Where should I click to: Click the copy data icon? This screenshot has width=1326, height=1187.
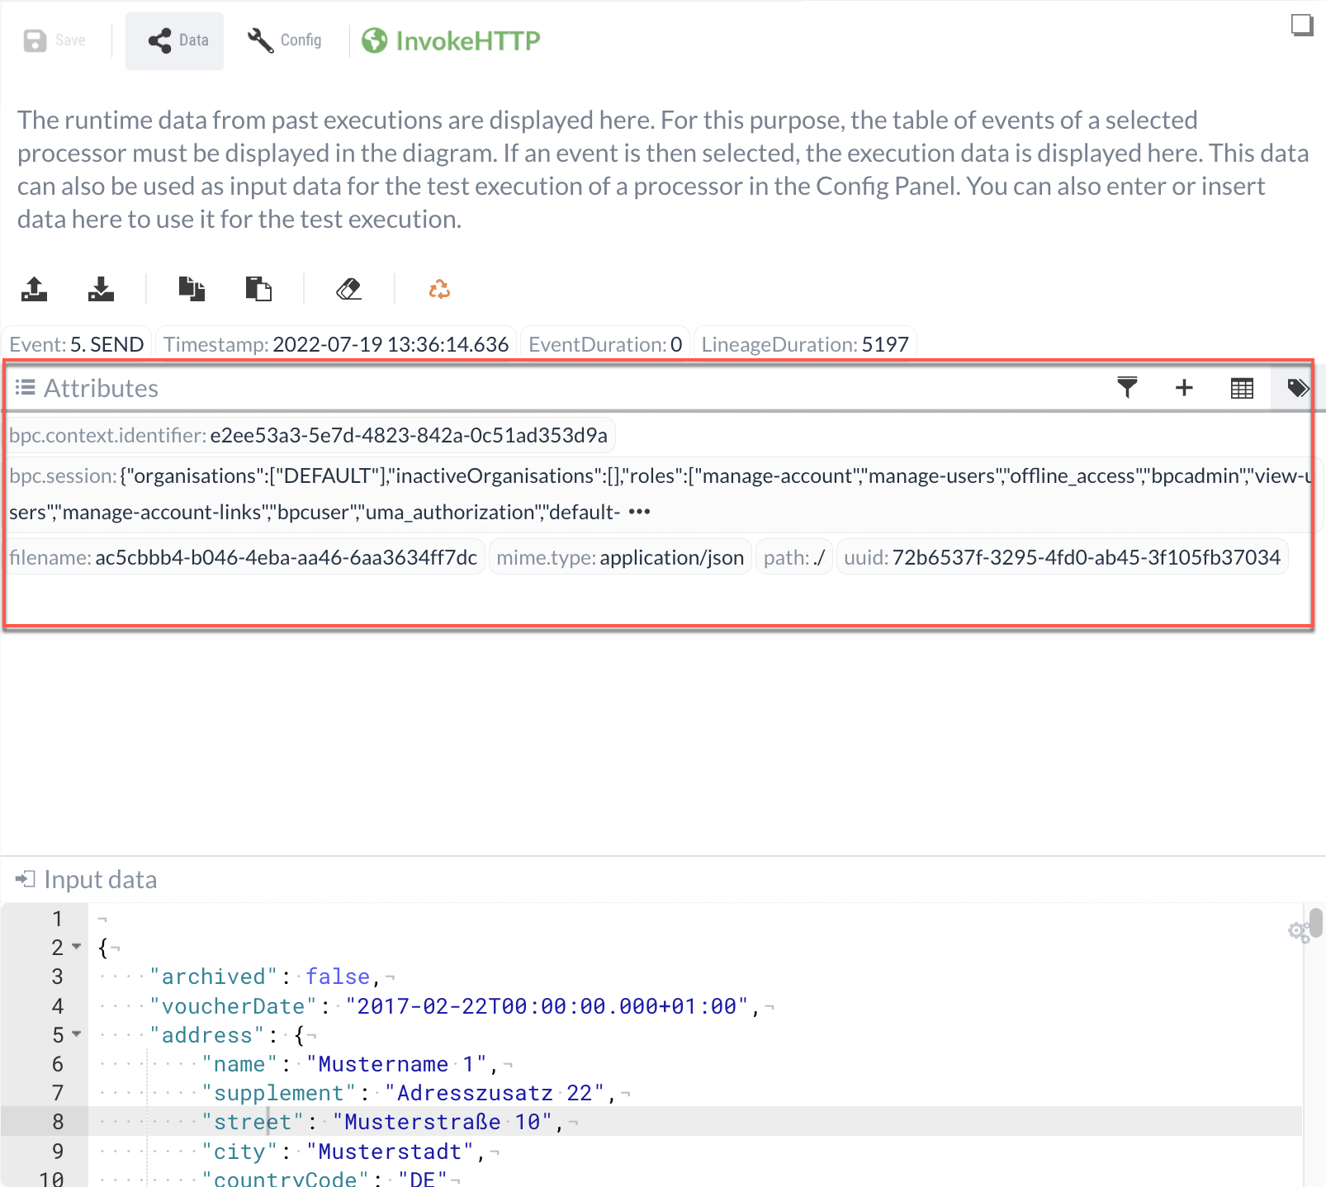(192, 290)
